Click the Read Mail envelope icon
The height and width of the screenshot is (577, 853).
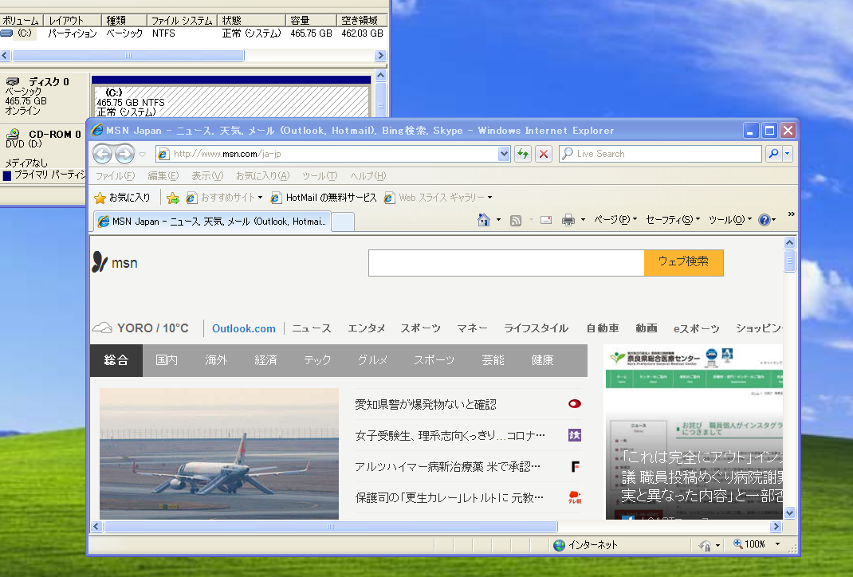coord(545,219)
